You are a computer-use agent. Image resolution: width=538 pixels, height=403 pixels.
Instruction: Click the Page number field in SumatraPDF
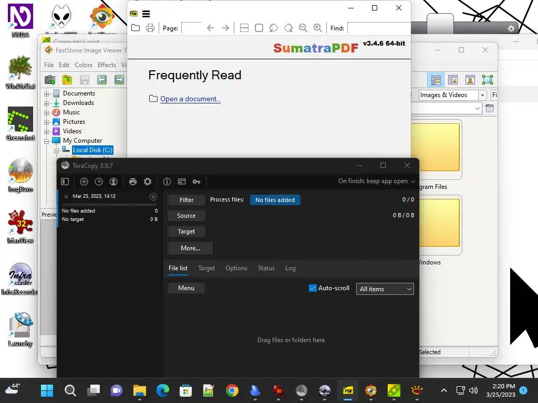pyautogui.click(x=191, y=28)
